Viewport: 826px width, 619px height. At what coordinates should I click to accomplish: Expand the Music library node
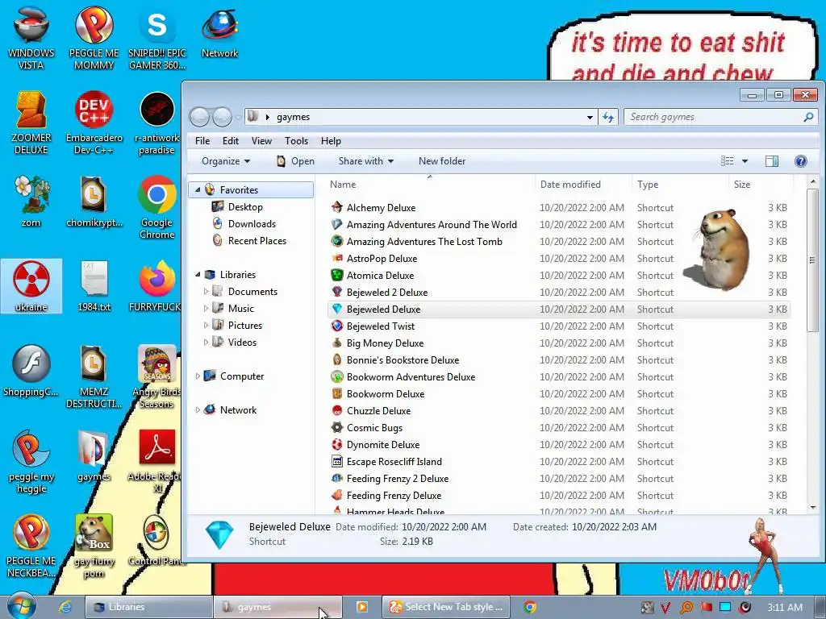click(206, 309)
